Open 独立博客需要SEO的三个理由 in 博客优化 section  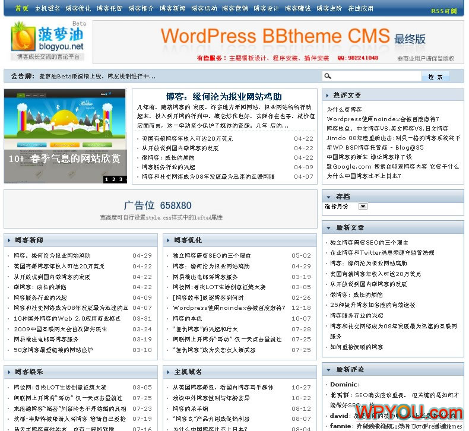(212, 256)
